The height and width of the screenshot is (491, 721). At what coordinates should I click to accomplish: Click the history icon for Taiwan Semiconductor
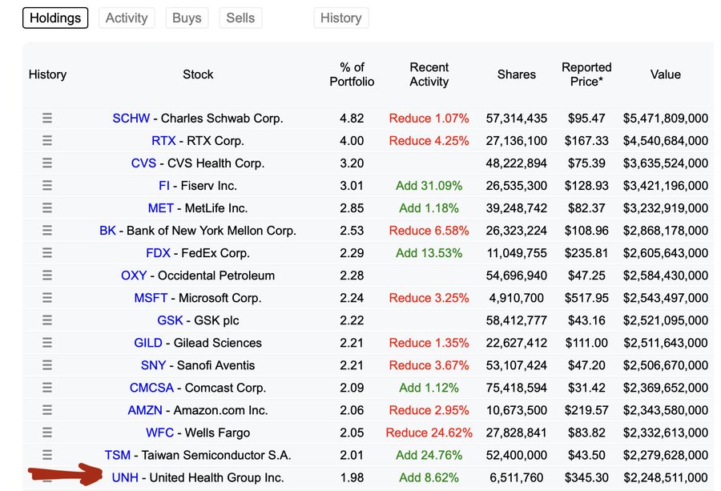coord(46,455)
